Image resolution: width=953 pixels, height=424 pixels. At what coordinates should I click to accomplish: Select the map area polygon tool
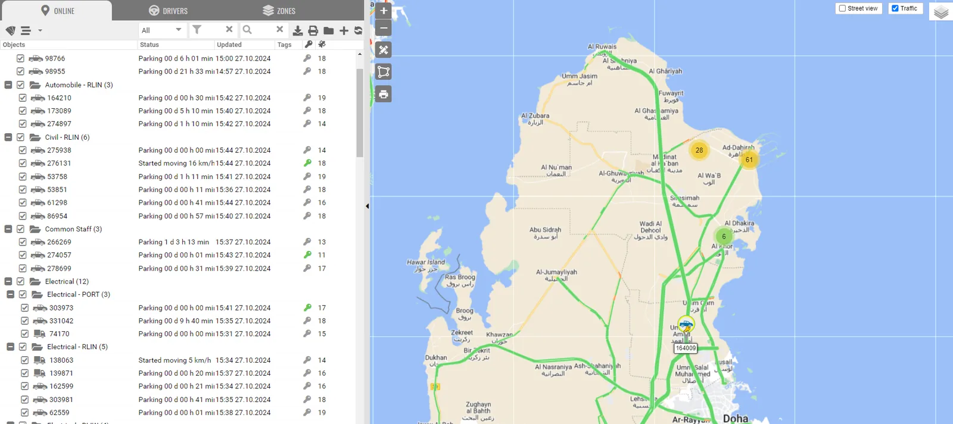tap(384, 72)
